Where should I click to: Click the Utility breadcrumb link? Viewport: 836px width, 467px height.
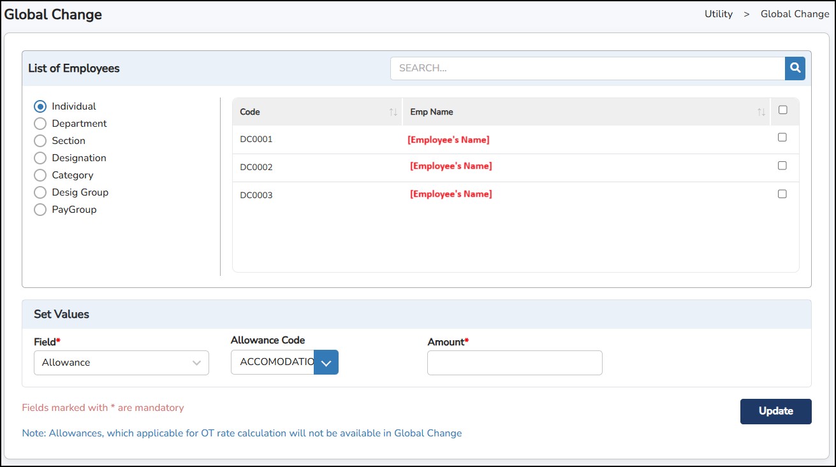(x=718, y=14)
